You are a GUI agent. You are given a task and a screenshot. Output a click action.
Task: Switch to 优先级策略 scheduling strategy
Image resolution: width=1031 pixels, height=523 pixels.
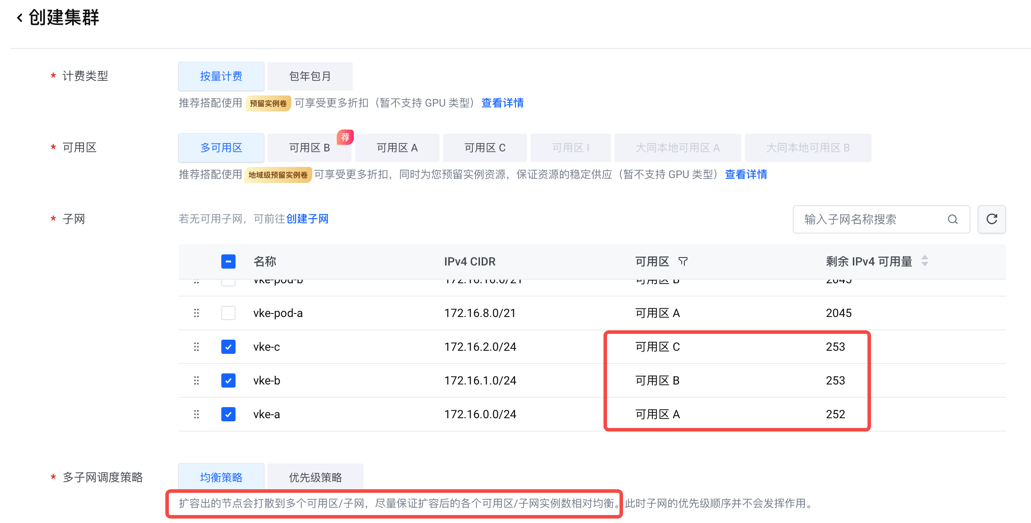[x=315, y=477]
